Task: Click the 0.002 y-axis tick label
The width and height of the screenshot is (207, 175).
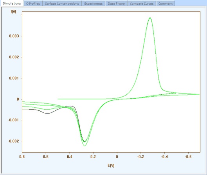Action: point(14,57)
